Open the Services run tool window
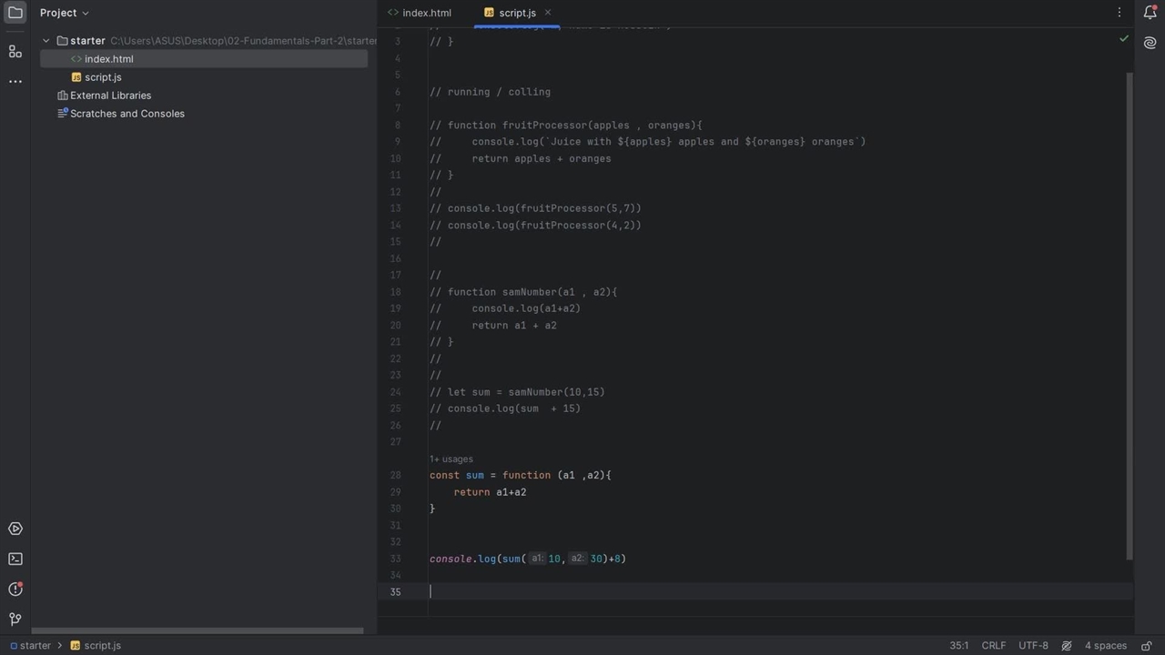1165x655 pixels. tap(15, 529)
